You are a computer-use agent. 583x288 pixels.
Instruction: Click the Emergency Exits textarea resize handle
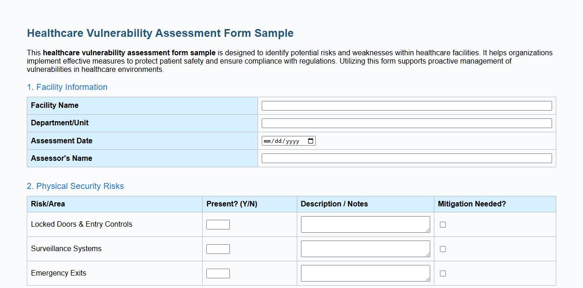click(428, 279)
